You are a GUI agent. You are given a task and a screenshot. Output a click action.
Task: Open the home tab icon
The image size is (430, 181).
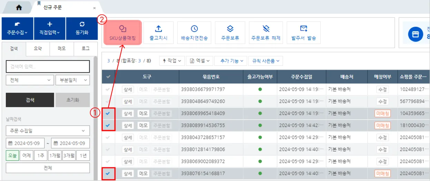tap(19, 7)
